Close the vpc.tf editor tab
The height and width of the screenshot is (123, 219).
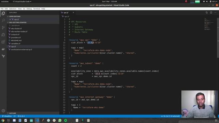73,13
